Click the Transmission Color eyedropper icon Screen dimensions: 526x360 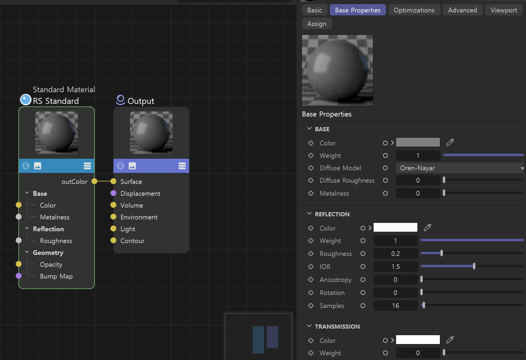click(450, 340)
